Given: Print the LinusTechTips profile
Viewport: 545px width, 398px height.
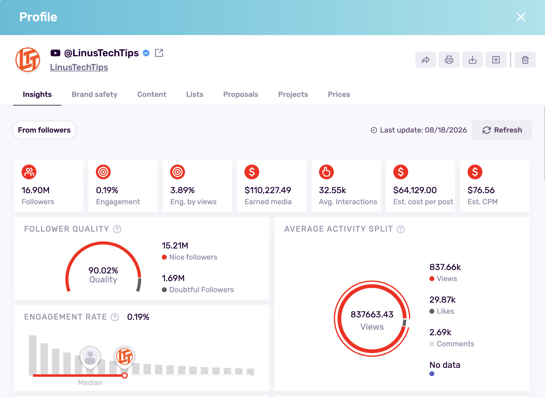Looking at the screenshot, I should click(449, 60).
